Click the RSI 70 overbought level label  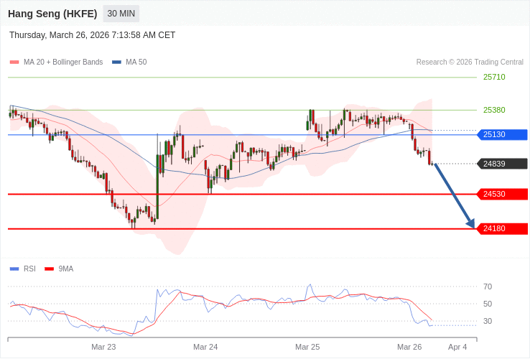coord(488,286)
